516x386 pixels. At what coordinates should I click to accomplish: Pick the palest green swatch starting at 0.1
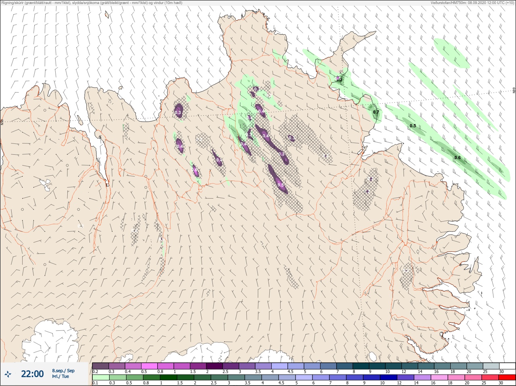[x=100, y=378]
